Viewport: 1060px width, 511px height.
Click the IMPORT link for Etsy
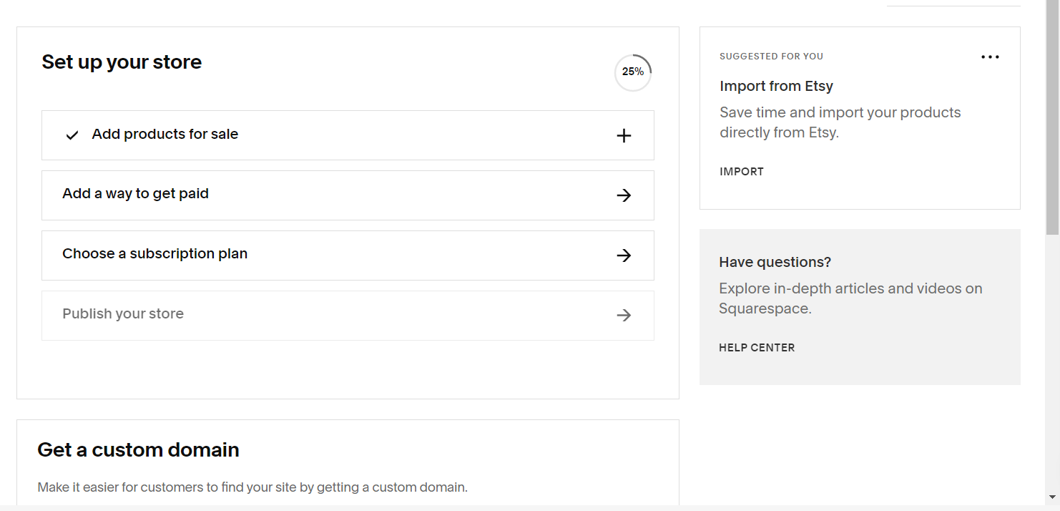(x=742, y=172)
